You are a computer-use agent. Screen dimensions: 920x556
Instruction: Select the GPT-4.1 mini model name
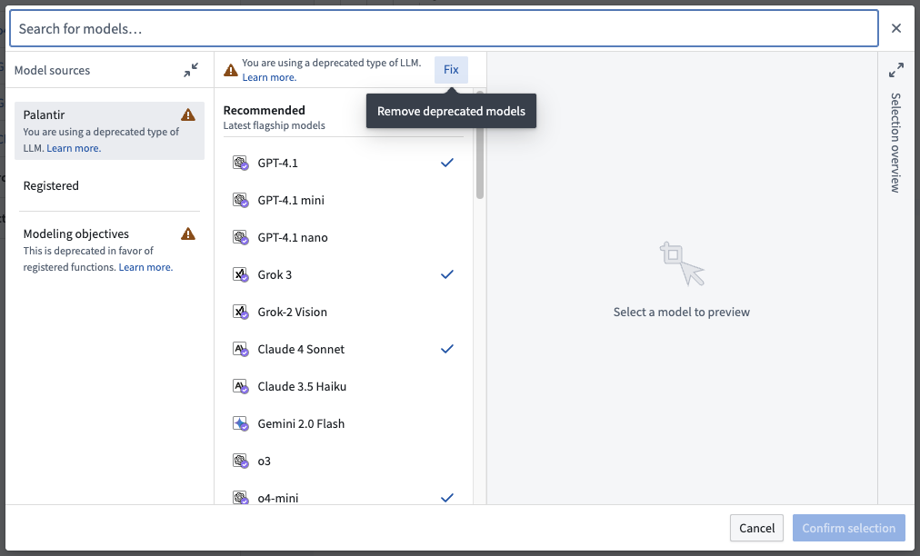[x=291, y=201]
